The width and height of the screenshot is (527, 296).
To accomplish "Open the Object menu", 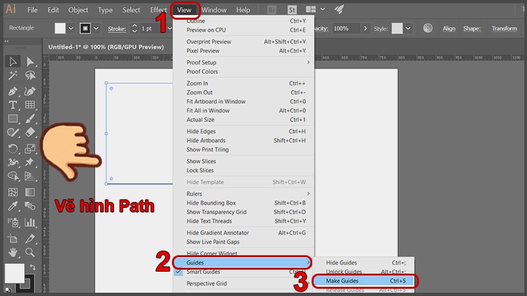I will pyautogui.click(x=78, y=10).
